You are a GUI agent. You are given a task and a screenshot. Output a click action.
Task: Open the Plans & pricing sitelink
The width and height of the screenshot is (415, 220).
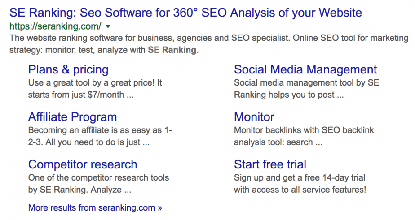tap(68, 69)
